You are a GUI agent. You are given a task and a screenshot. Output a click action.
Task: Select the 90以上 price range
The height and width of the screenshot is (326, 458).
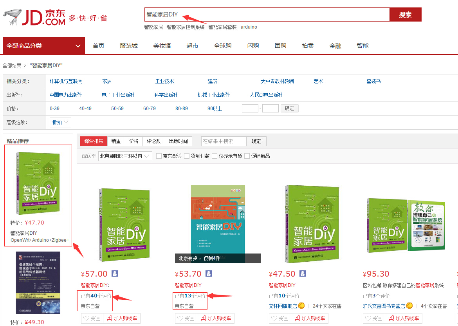coord(215,109)
